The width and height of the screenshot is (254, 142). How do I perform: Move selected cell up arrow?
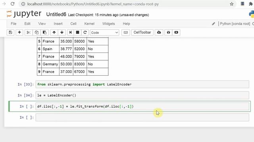coord(54,32)
